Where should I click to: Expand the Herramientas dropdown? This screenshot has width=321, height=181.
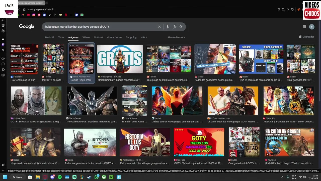(x=177, y=37)
